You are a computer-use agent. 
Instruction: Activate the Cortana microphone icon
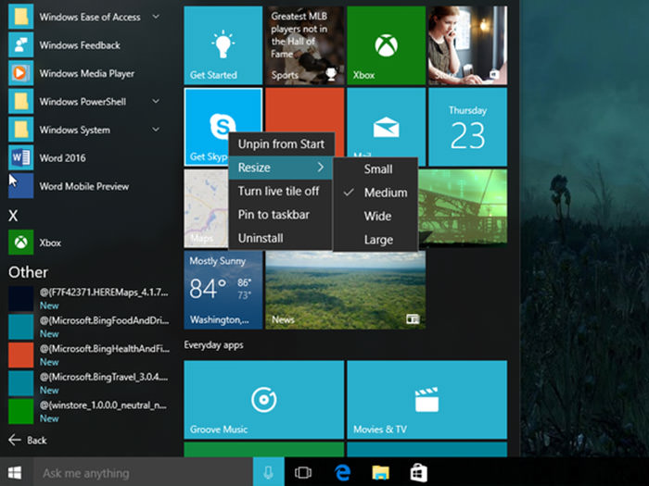coord(268,473)
